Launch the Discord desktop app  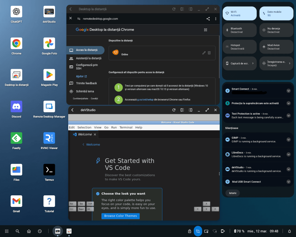click(16, 106)
